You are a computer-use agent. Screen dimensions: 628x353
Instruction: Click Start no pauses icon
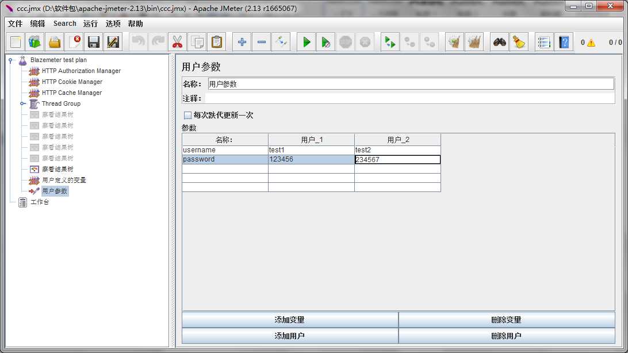pyautogui.click(x=326, y=41)
